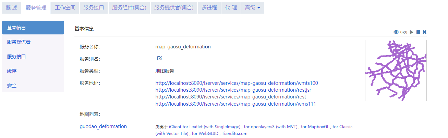The width and height of the screenshot is (448, 138).
Task: Click the 服务地址 label
Action: [x=90, y=83]
